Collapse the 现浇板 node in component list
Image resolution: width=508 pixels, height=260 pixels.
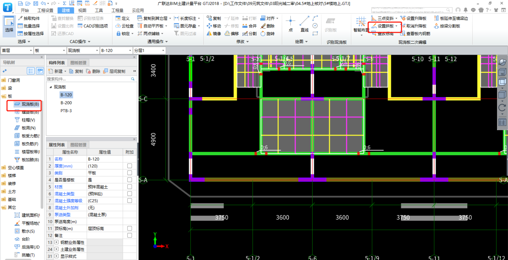click(x=51, y=87)
